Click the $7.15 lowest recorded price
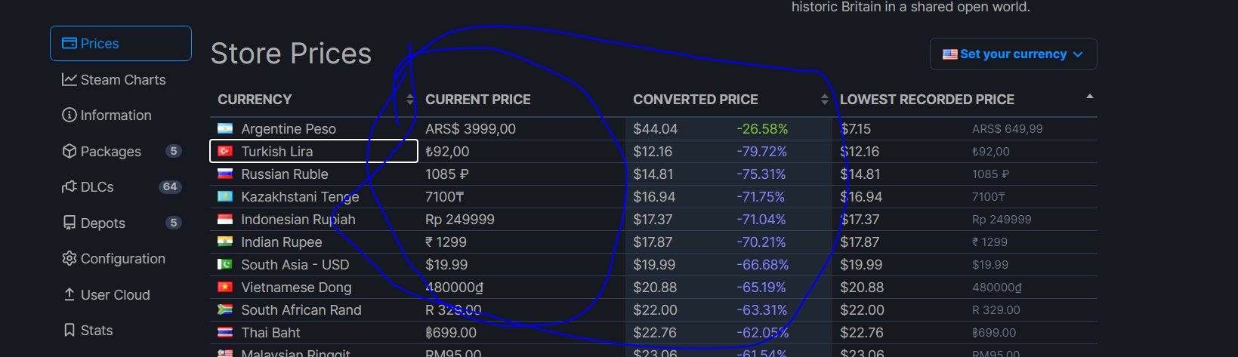 856,129
